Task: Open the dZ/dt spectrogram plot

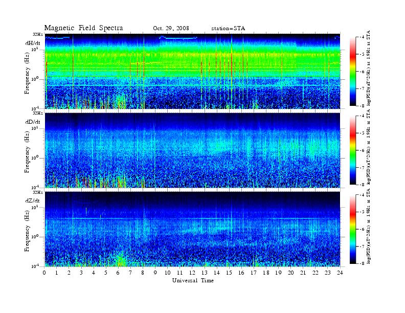Action: tap(192, 229)
